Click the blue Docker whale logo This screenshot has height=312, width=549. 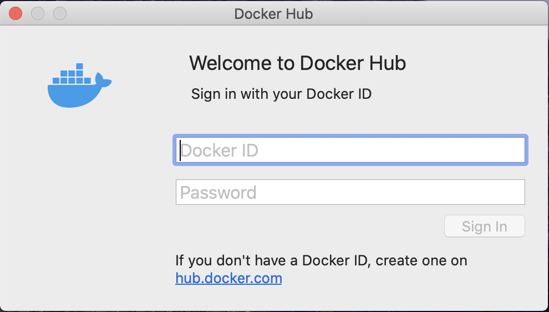click(x=79, y=85)
